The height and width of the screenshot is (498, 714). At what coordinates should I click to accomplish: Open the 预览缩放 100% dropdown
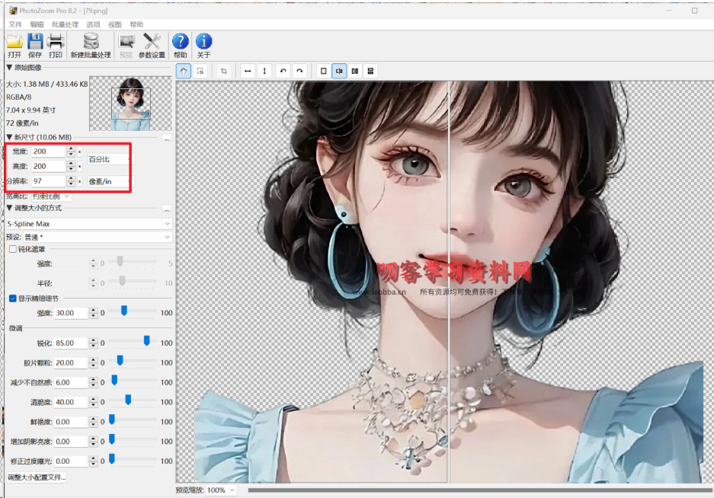click(x=221, y=490)
